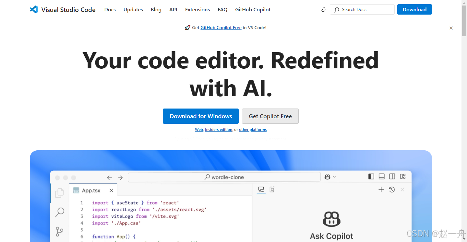Click the chat view icon in Copilot panel
This screenshot has width=467, height=242.
[261, 190]
